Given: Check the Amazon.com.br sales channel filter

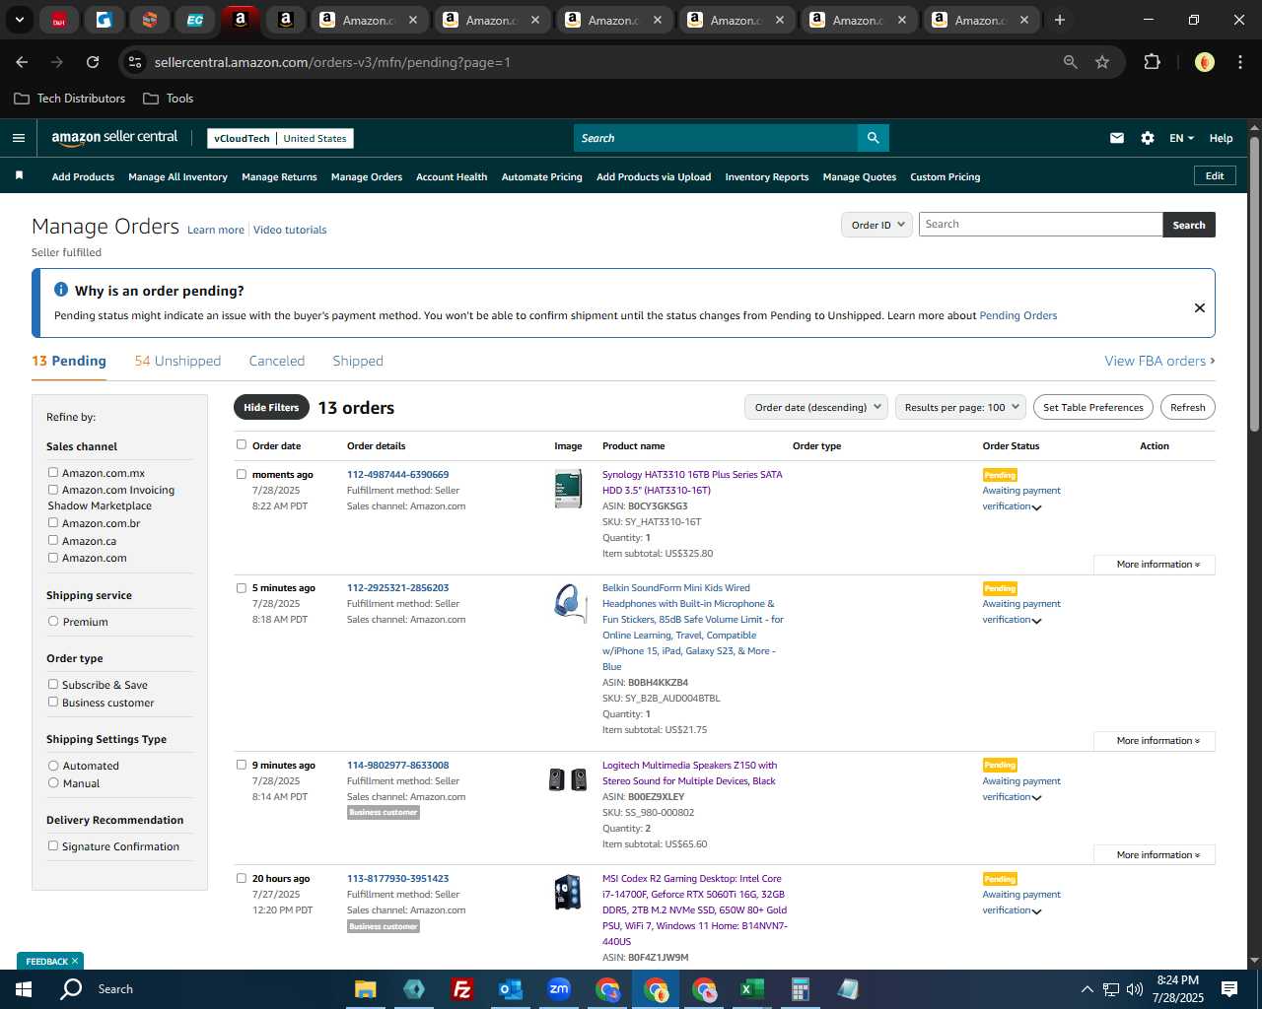Looking at the screenshot, I should pyautogui.click(x=53, y=522).
